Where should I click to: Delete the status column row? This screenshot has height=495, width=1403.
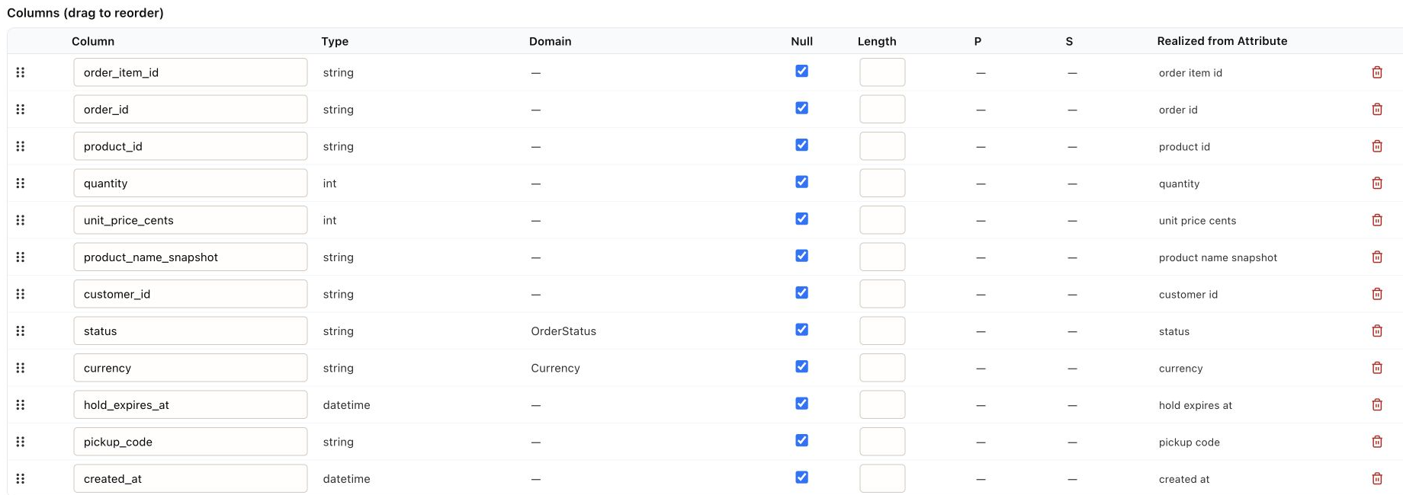pos(1377,331)
